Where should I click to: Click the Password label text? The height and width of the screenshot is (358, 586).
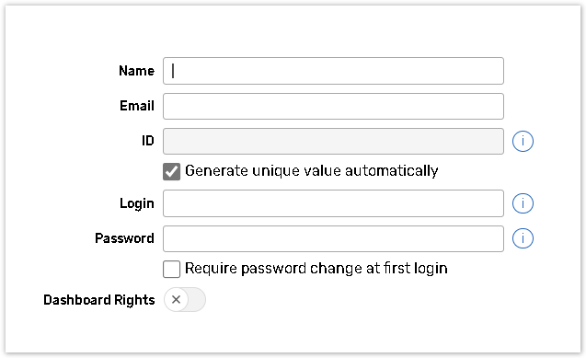pos(124,238)
